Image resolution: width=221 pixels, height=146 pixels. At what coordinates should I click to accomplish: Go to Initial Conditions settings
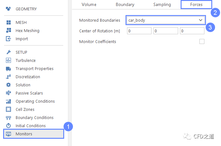click(x=30, y=126)
